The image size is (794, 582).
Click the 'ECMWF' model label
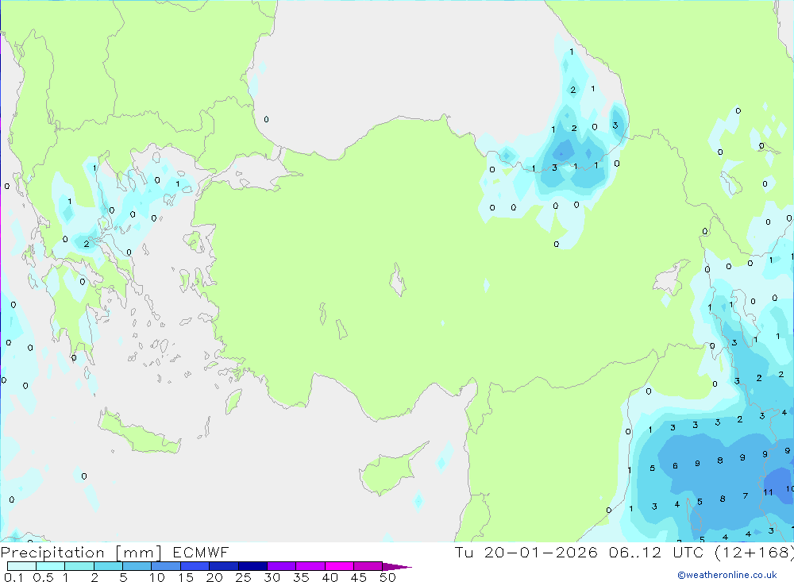[201, 552]
